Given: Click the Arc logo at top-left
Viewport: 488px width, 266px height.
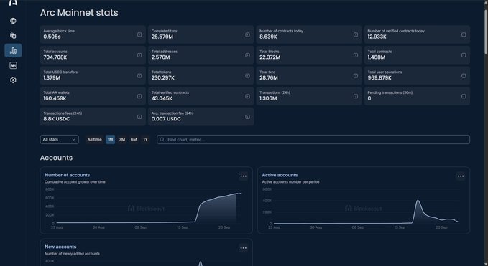Looking at the screenshot, I should pos(13,3).
